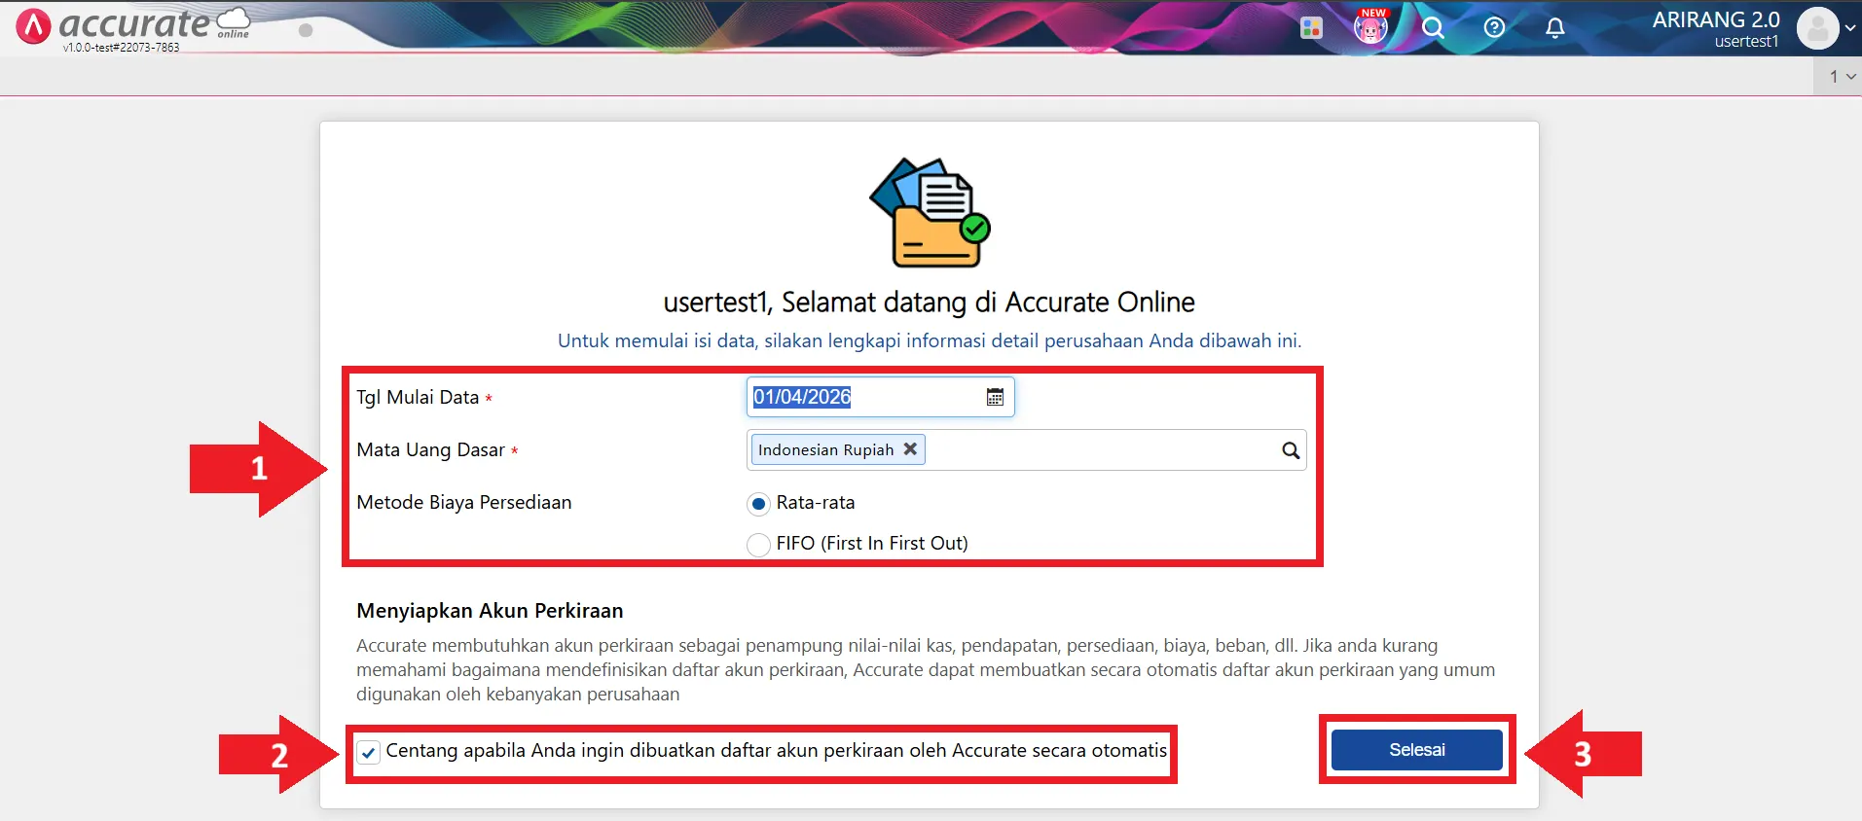Select FIFO (First In First Out) method
The width and height of the screenshot is (1862, 821).
click(759, 545)
